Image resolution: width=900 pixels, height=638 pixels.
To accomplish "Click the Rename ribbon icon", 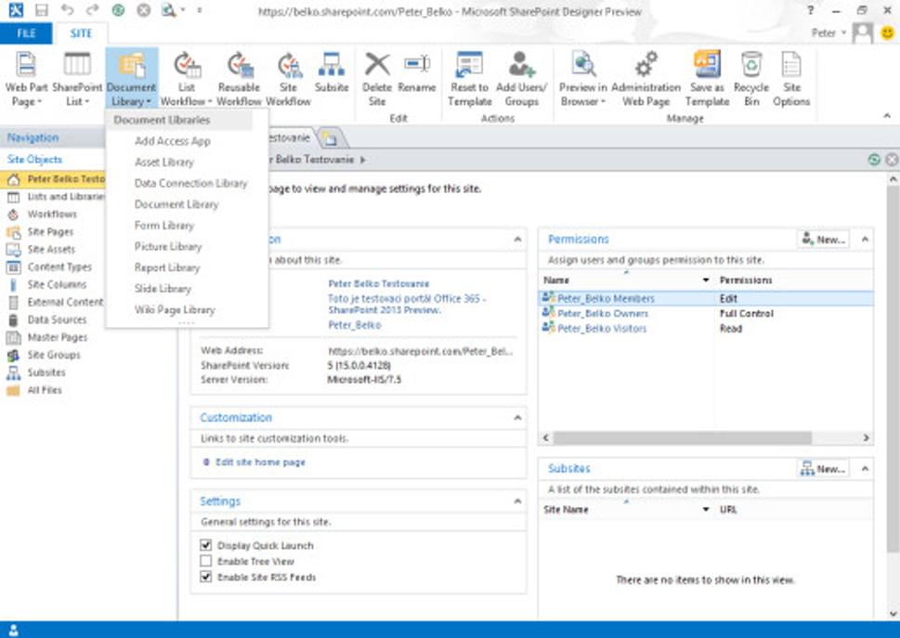I will click(x=417, y=63).
